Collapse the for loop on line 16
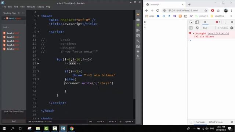 [x=38, y=59]
